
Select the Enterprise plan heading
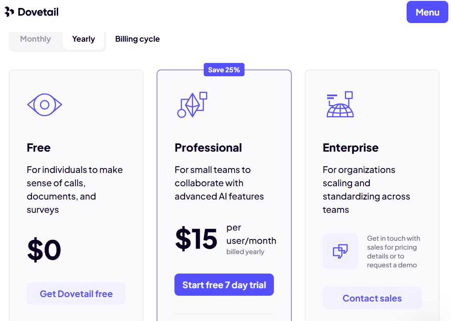pyautogui.click(x=351, y=148)
